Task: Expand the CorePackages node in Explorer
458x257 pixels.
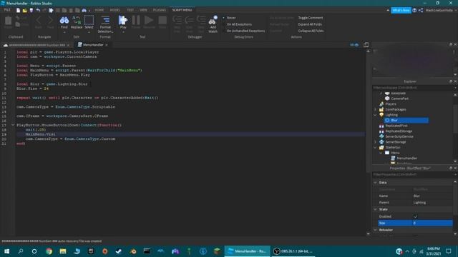Action: pos(375,109)
